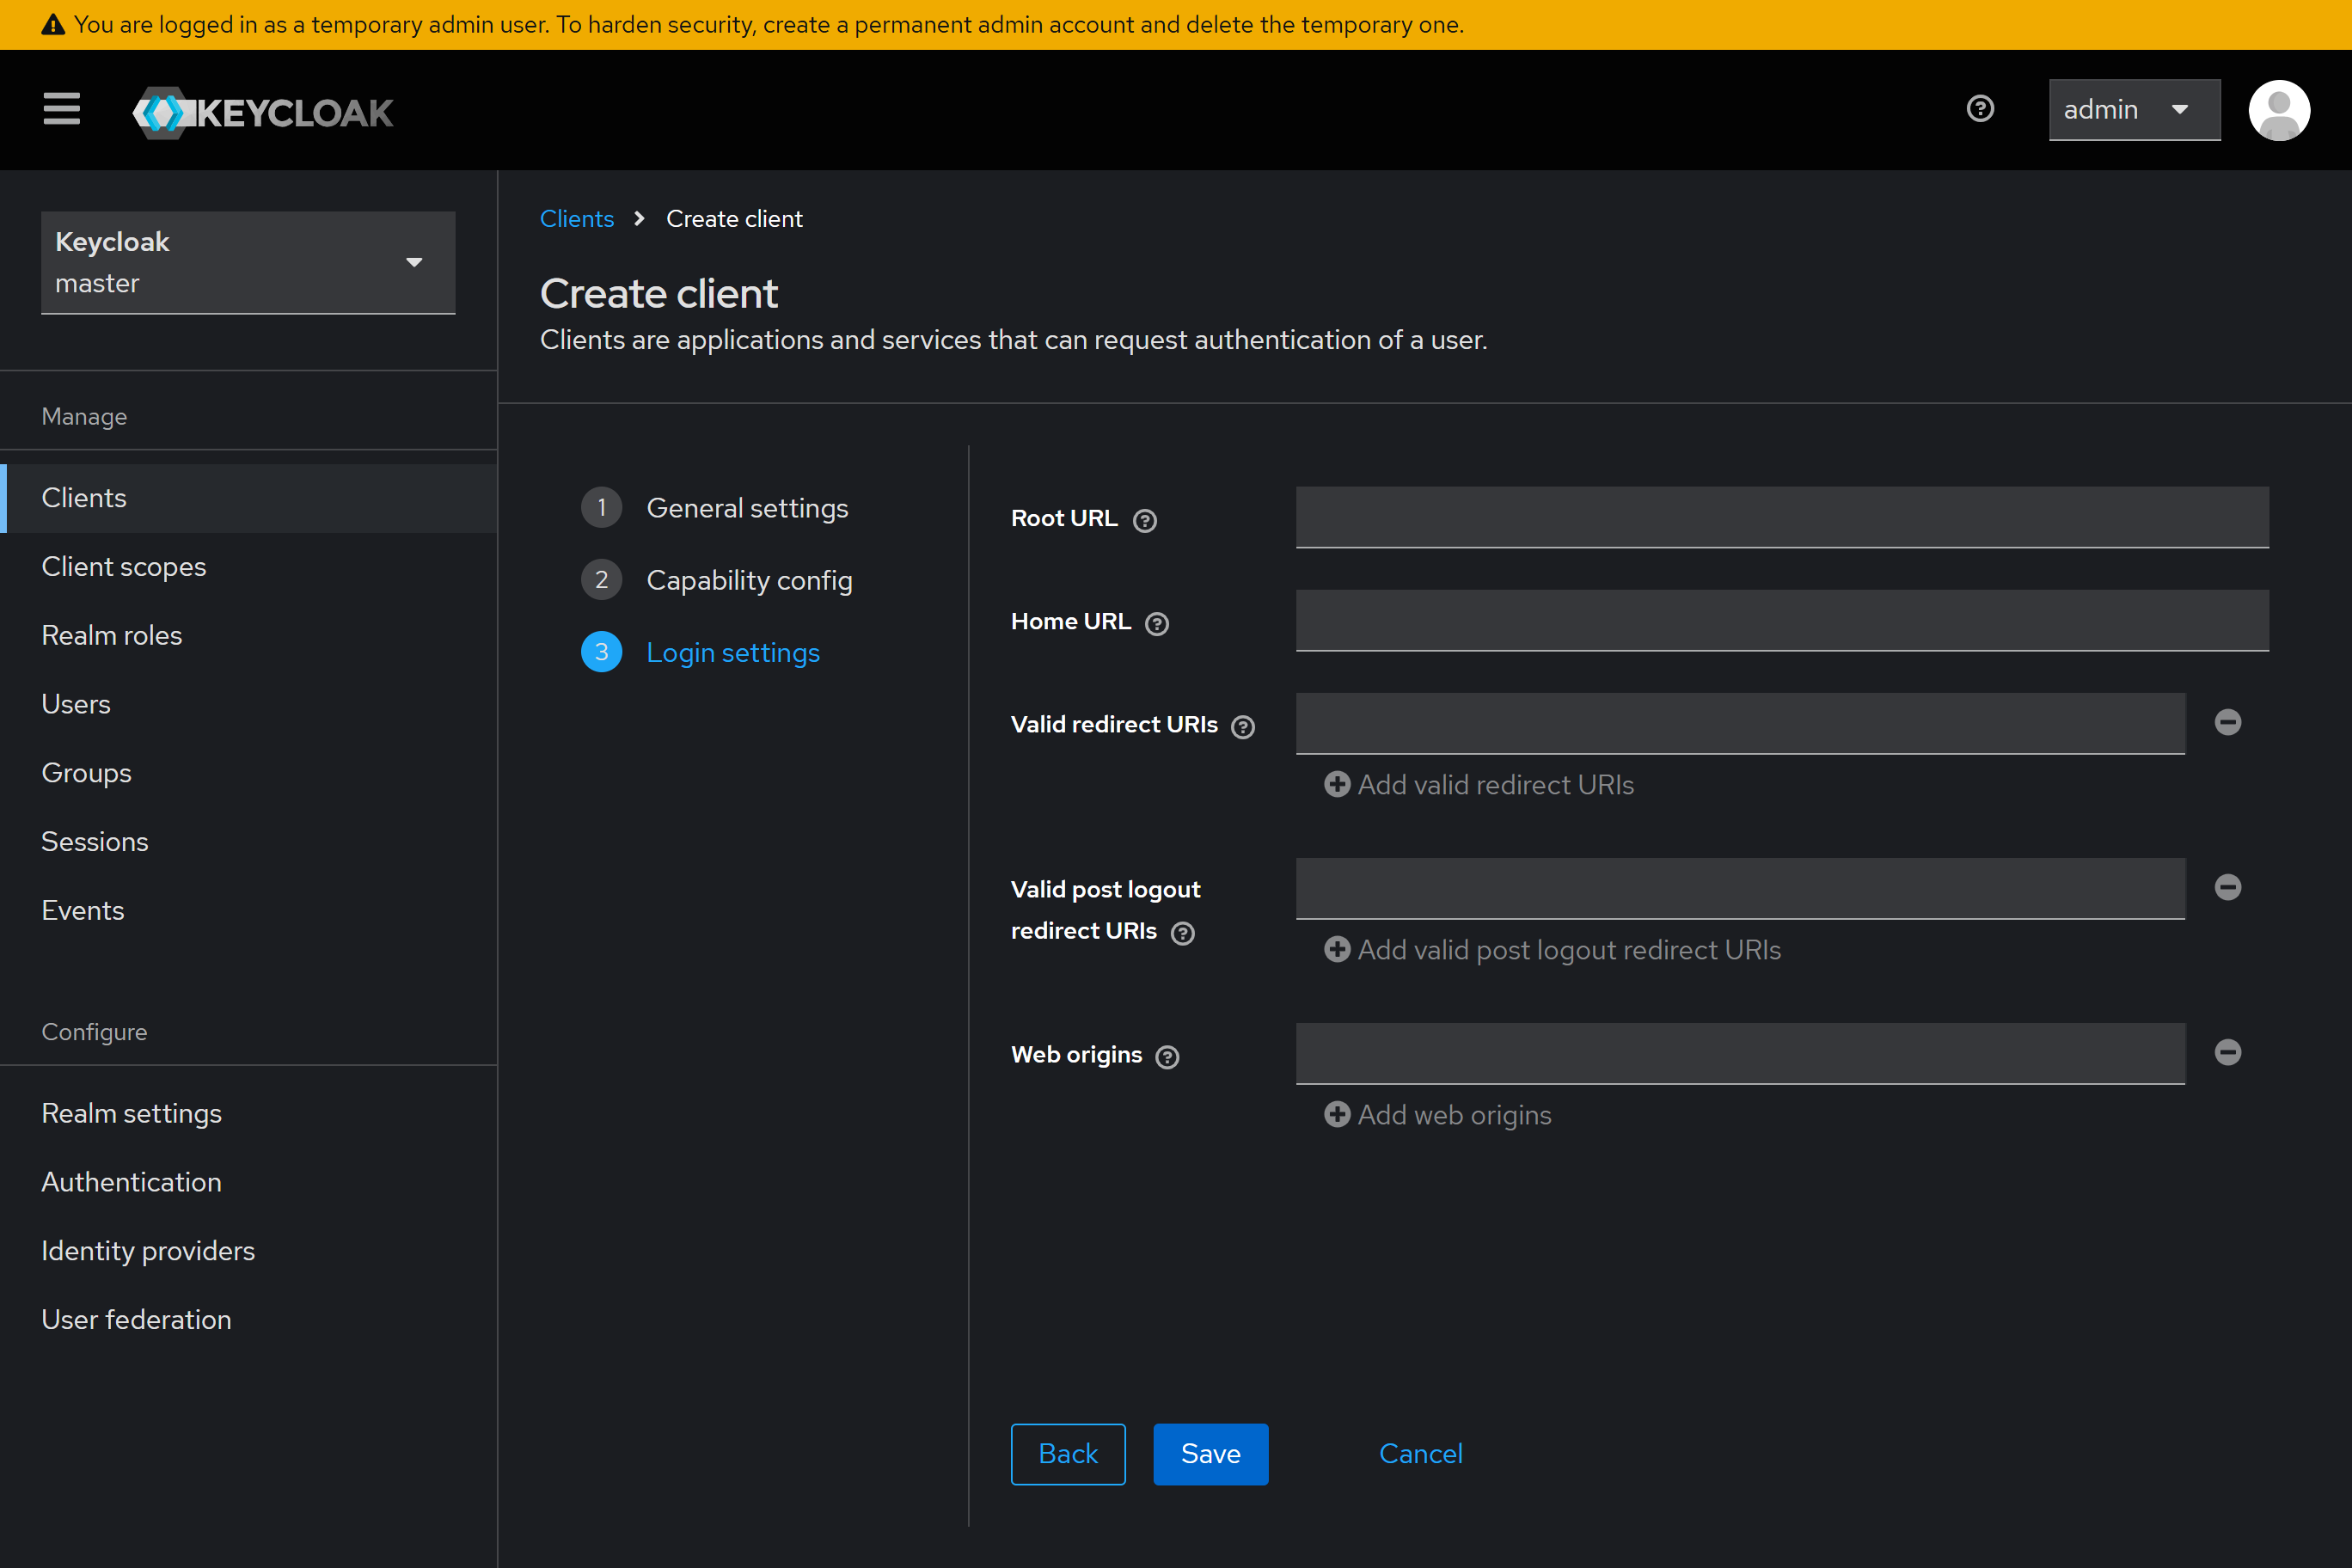2352x1568 pixels.
Task: Show help for Home URL
Action: [x=1156, y=623]
